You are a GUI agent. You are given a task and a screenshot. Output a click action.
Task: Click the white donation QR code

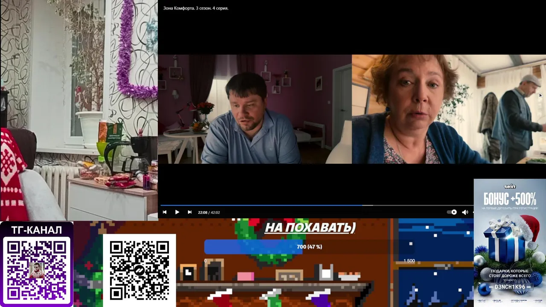click(139, 270)
